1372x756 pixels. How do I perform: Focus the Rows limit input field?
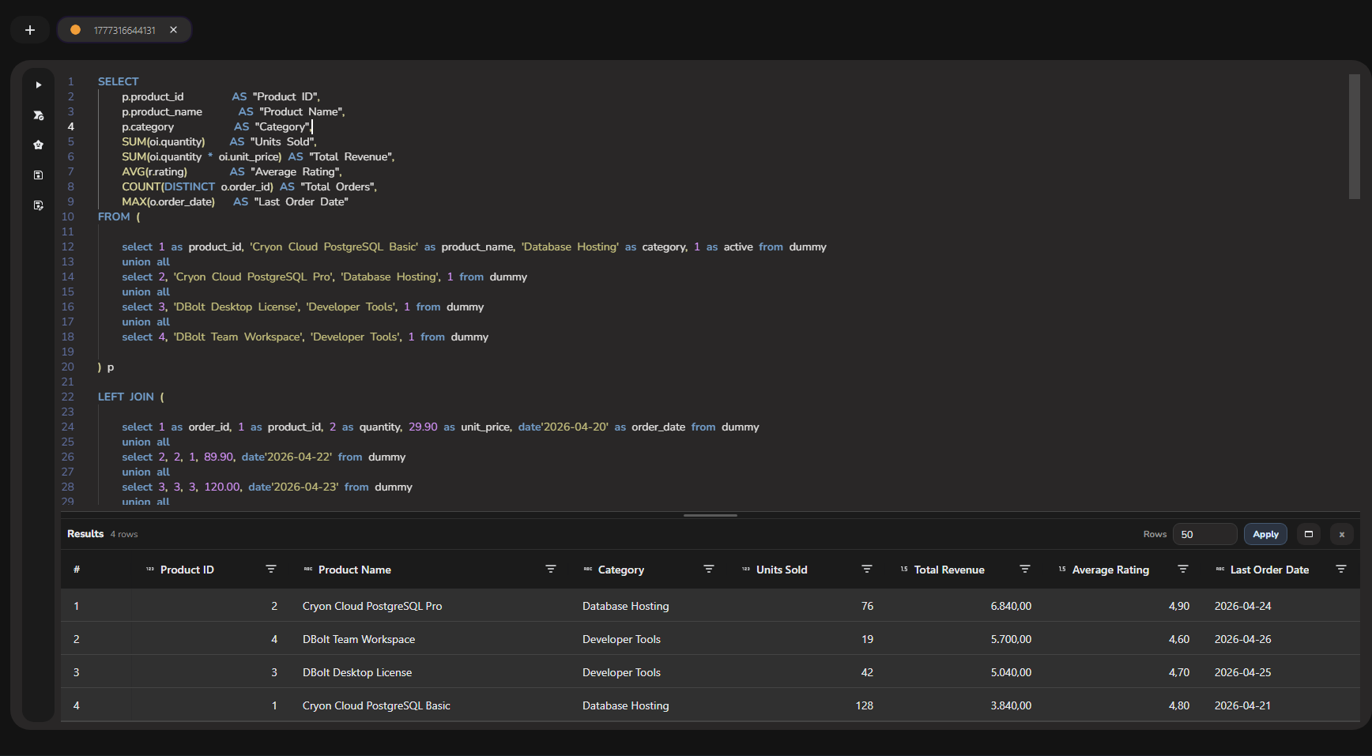pyautogui.click(x=1204, y=535)
